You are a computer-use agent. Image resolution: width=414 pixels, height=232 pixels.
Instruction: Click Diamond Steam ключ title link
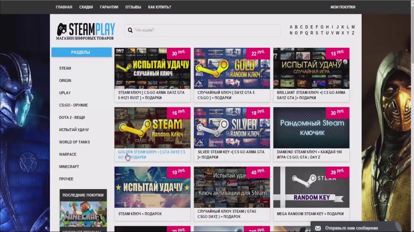click(x=309, y=155)
